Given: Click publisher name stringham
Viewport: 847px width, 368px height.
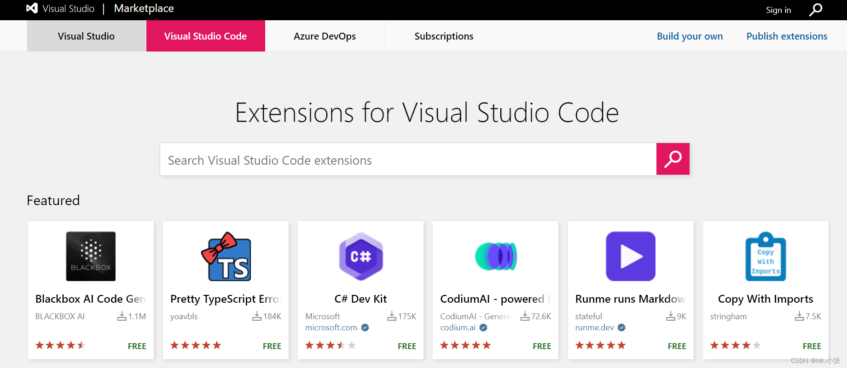Looking at the screenshot, I should (x=728, y=316).
